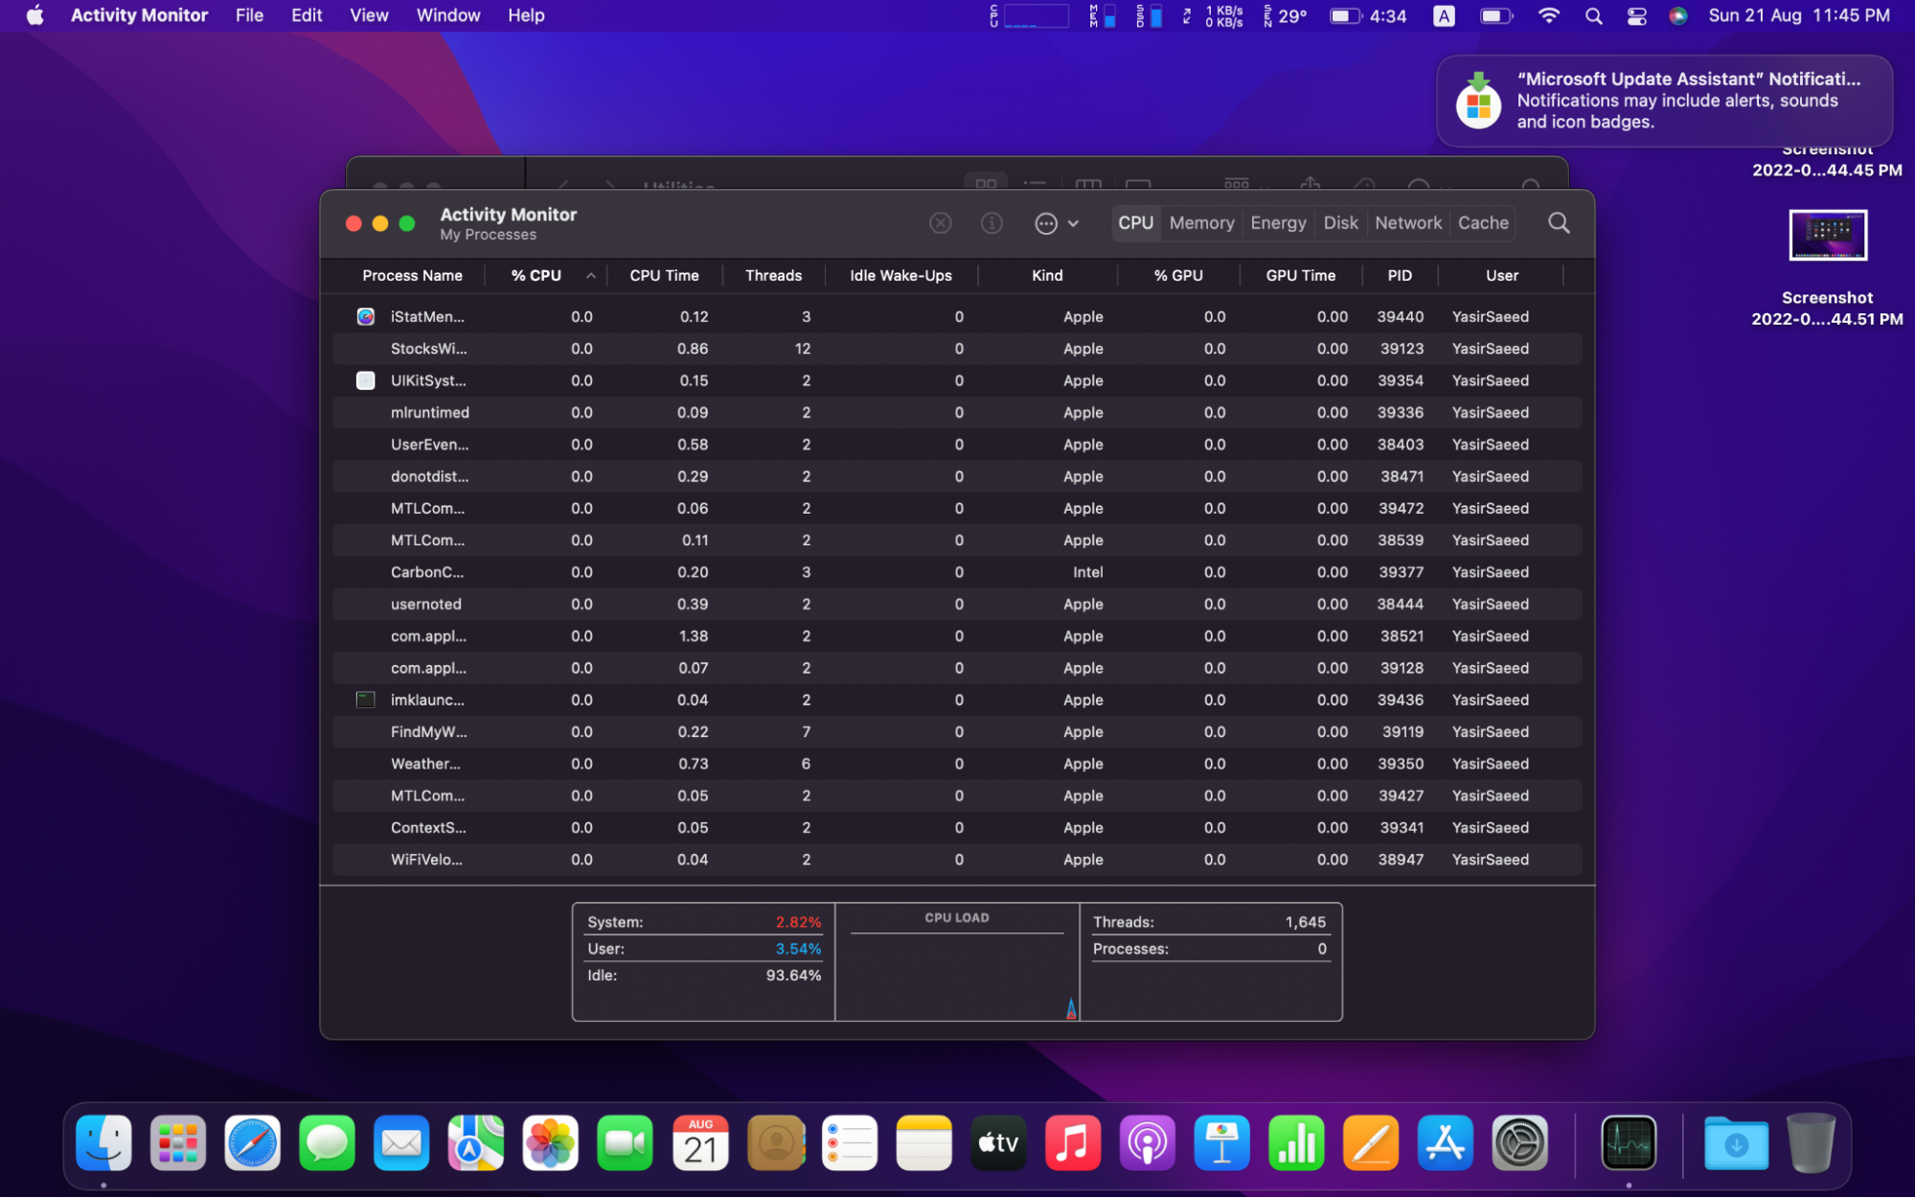Open the search magnifier in Activity Monitor
The width and height of the screenshot is (1915, 1198).
[1559, 223]
